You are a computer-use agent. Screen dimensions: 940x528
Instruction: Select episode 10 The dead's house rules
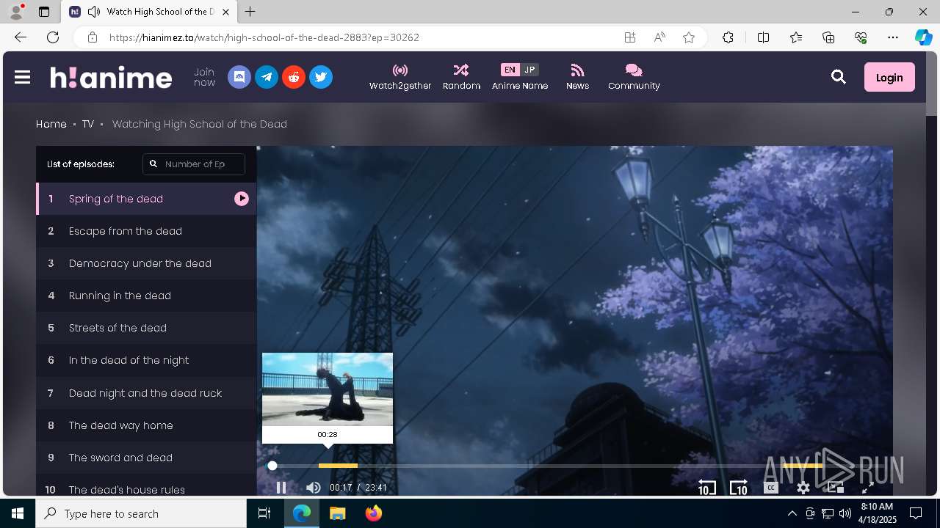coord(146,485)
